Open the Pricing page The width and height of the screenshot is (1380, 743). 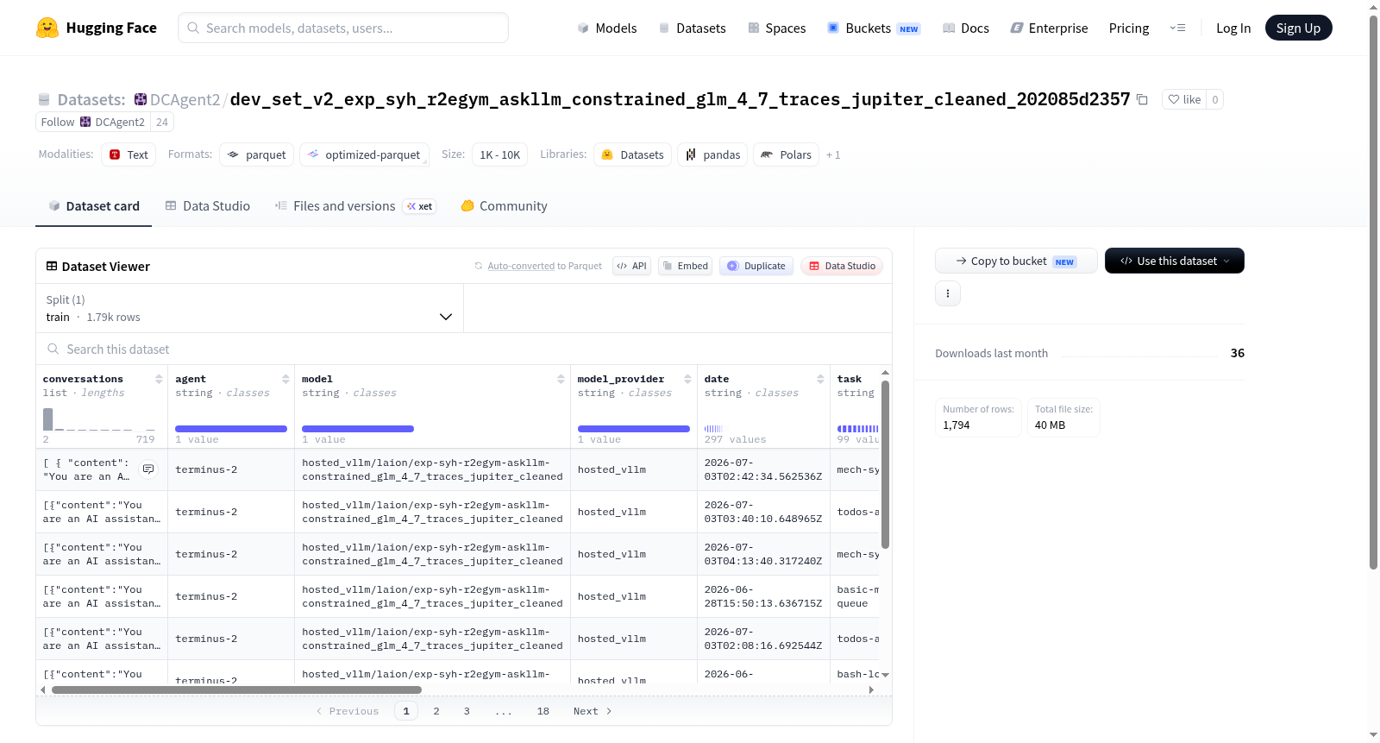(x=1129, y=28)
